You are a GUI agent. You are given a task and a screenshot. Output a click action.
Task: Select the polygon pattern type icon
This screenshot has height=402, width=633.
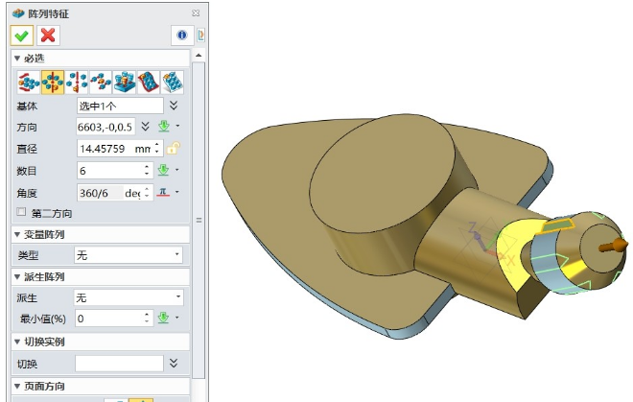[x=77, y=82]
